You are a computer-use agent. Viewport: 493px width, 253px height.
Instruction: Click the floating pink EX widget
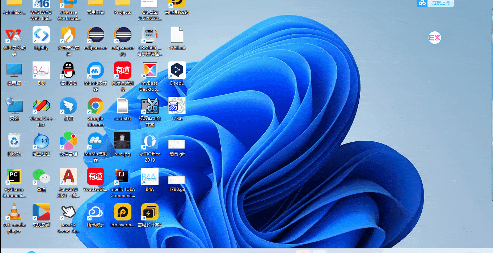[434, 38]
